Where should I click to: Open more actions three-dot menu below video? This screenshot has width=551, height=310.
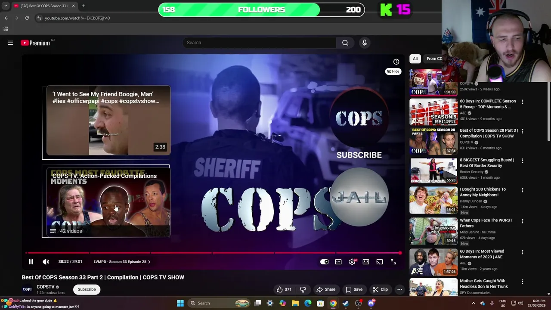click(399, 289)
